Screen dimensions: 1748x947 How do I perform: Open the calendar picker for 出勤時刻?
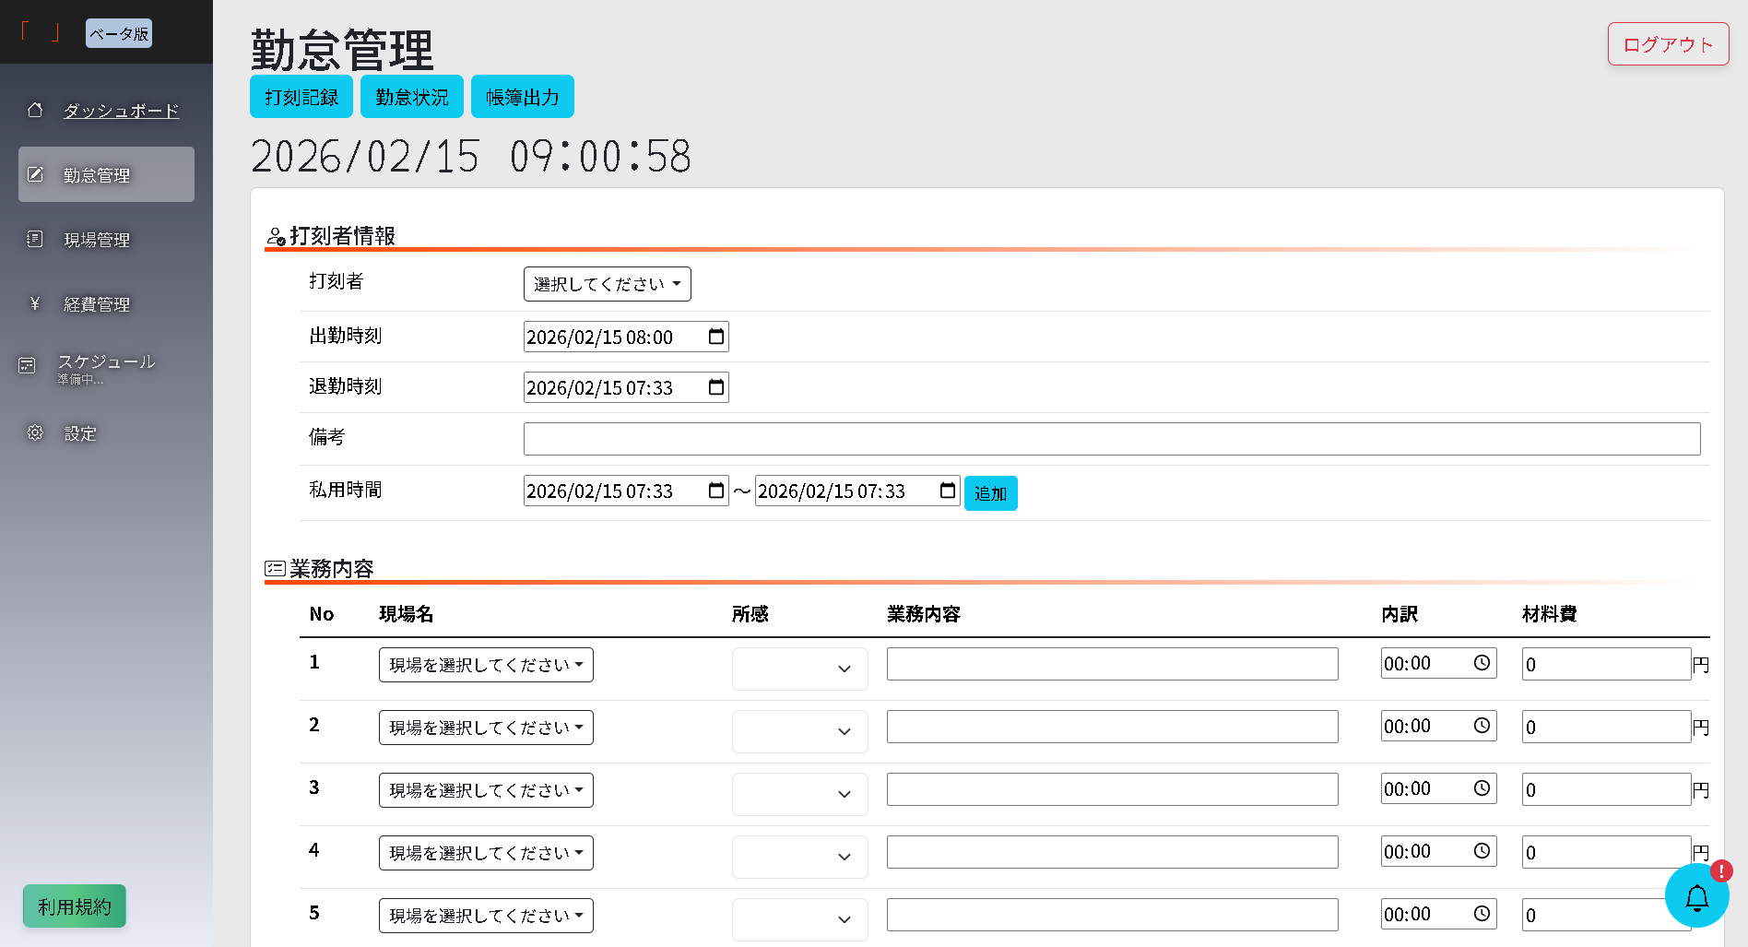pyautogui.click(x=716, y=337)
